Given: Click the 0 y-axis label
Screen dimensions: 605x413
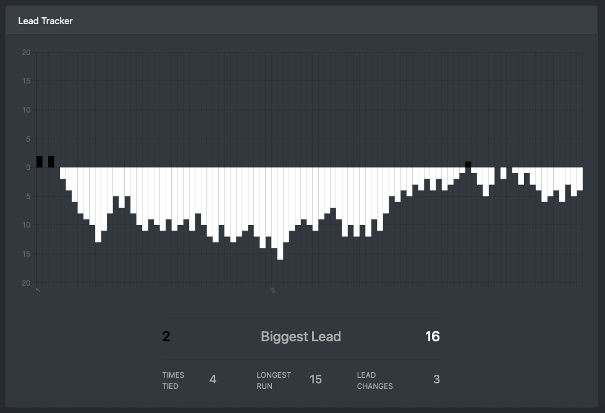Looking at the screenshot, I should 28,168.
